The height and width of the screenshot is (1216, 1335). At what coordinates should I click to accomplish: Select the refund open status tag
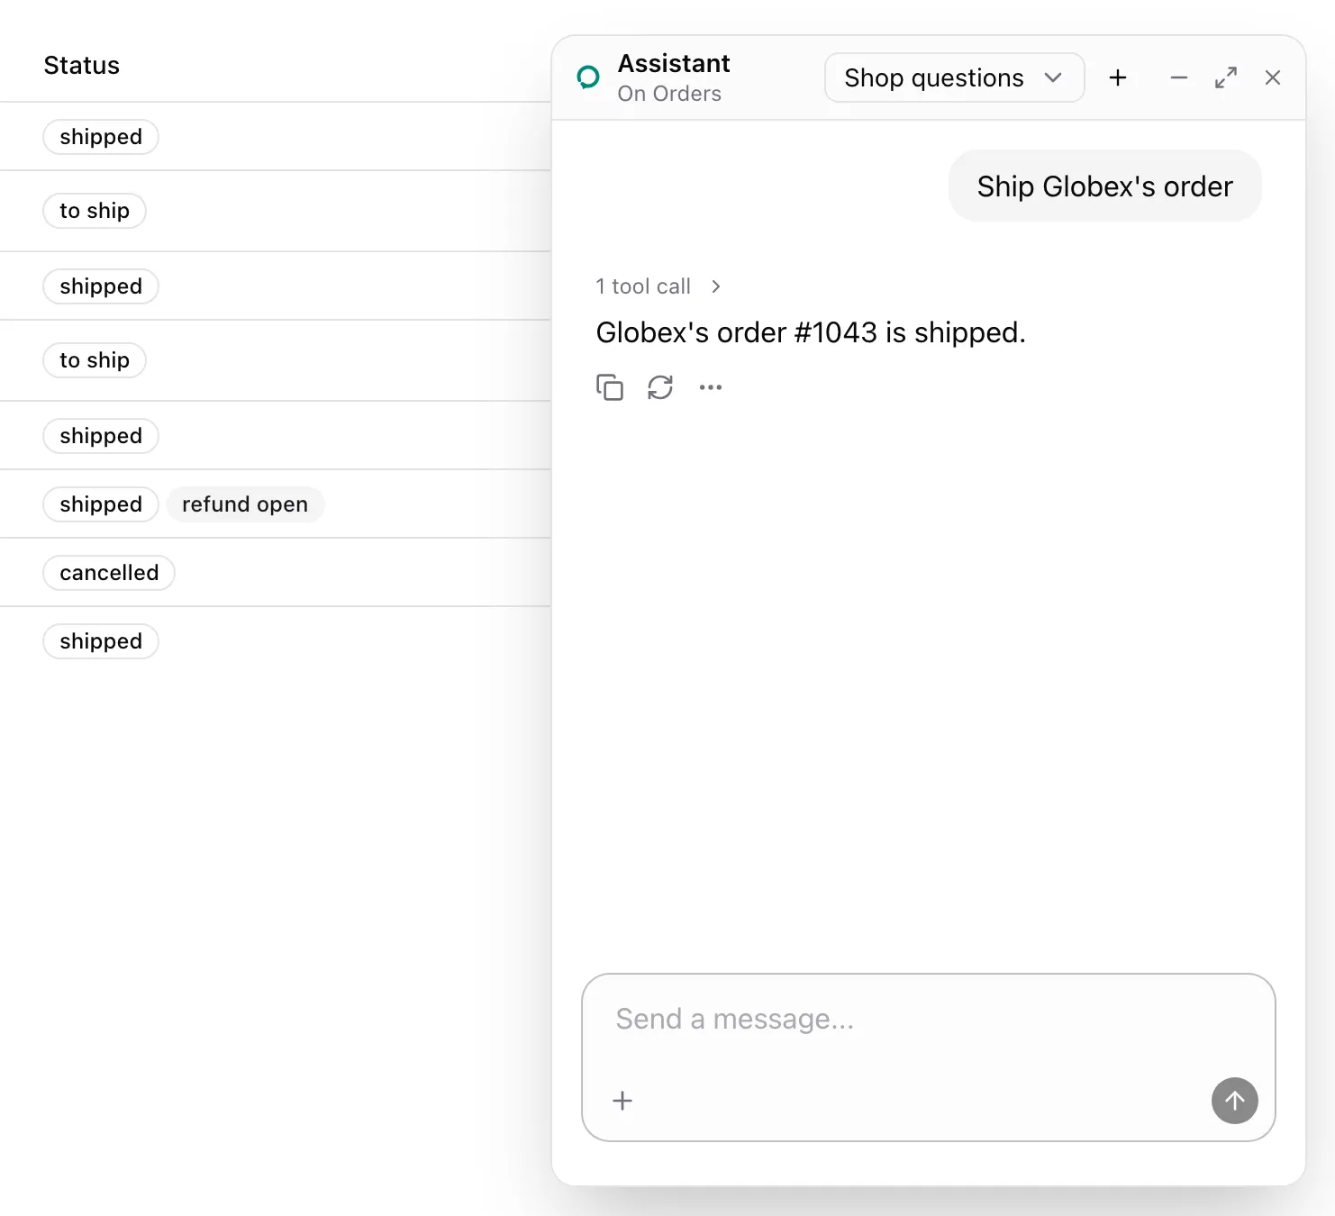(x=245, y=504)
